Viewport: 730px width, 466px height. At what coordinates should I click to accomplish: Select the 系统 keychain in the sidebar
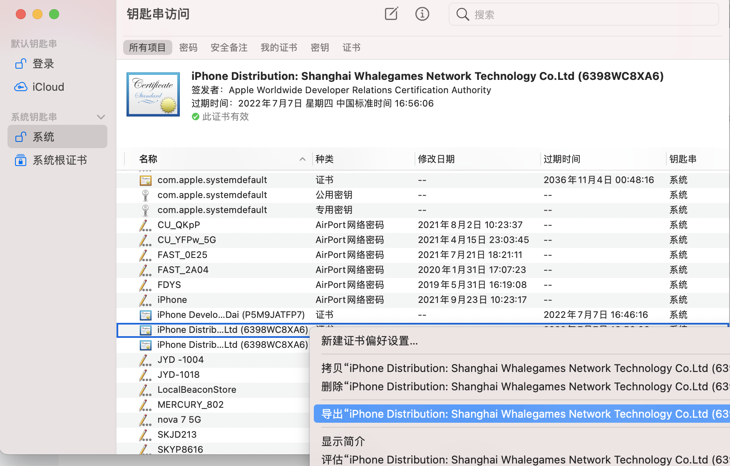pyautogui.click(x=57, y=136)
